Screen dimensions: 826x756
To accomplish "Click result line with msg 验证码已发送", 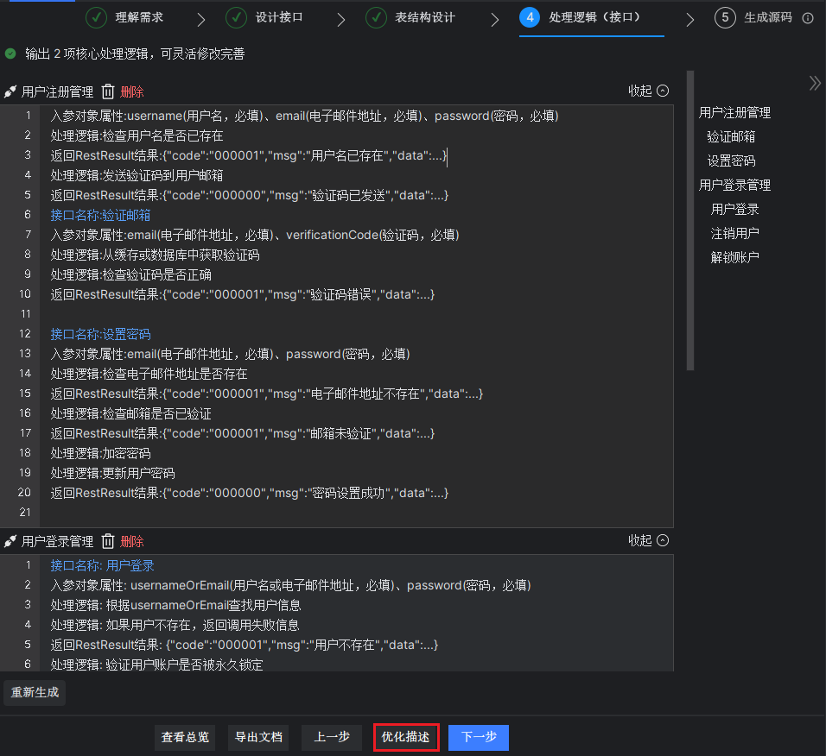I will [x=249, y=195].
